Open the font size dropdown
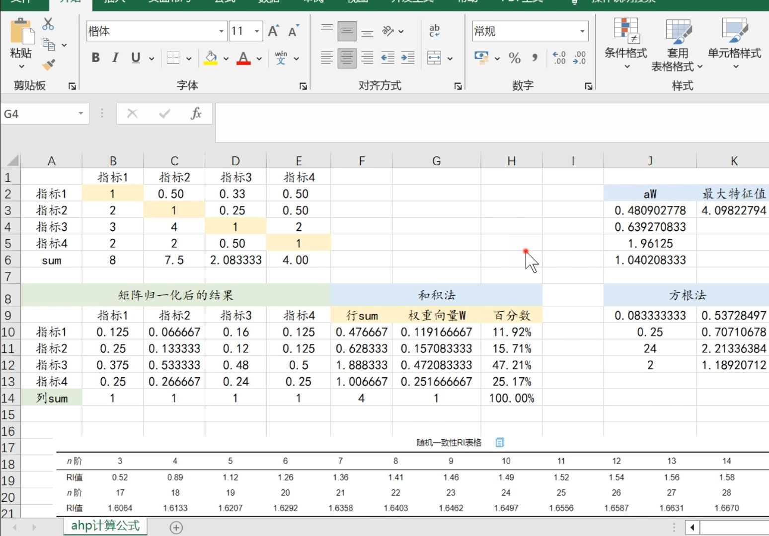769x536 pixels. [257, 31]
